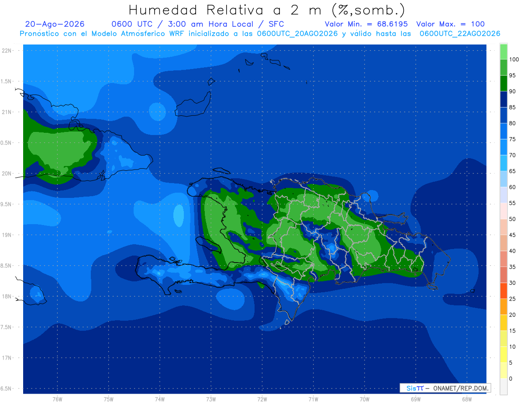Click the legend value '95'
The height and width of the screenshot is (405, 524).
[x=512, y=75]
